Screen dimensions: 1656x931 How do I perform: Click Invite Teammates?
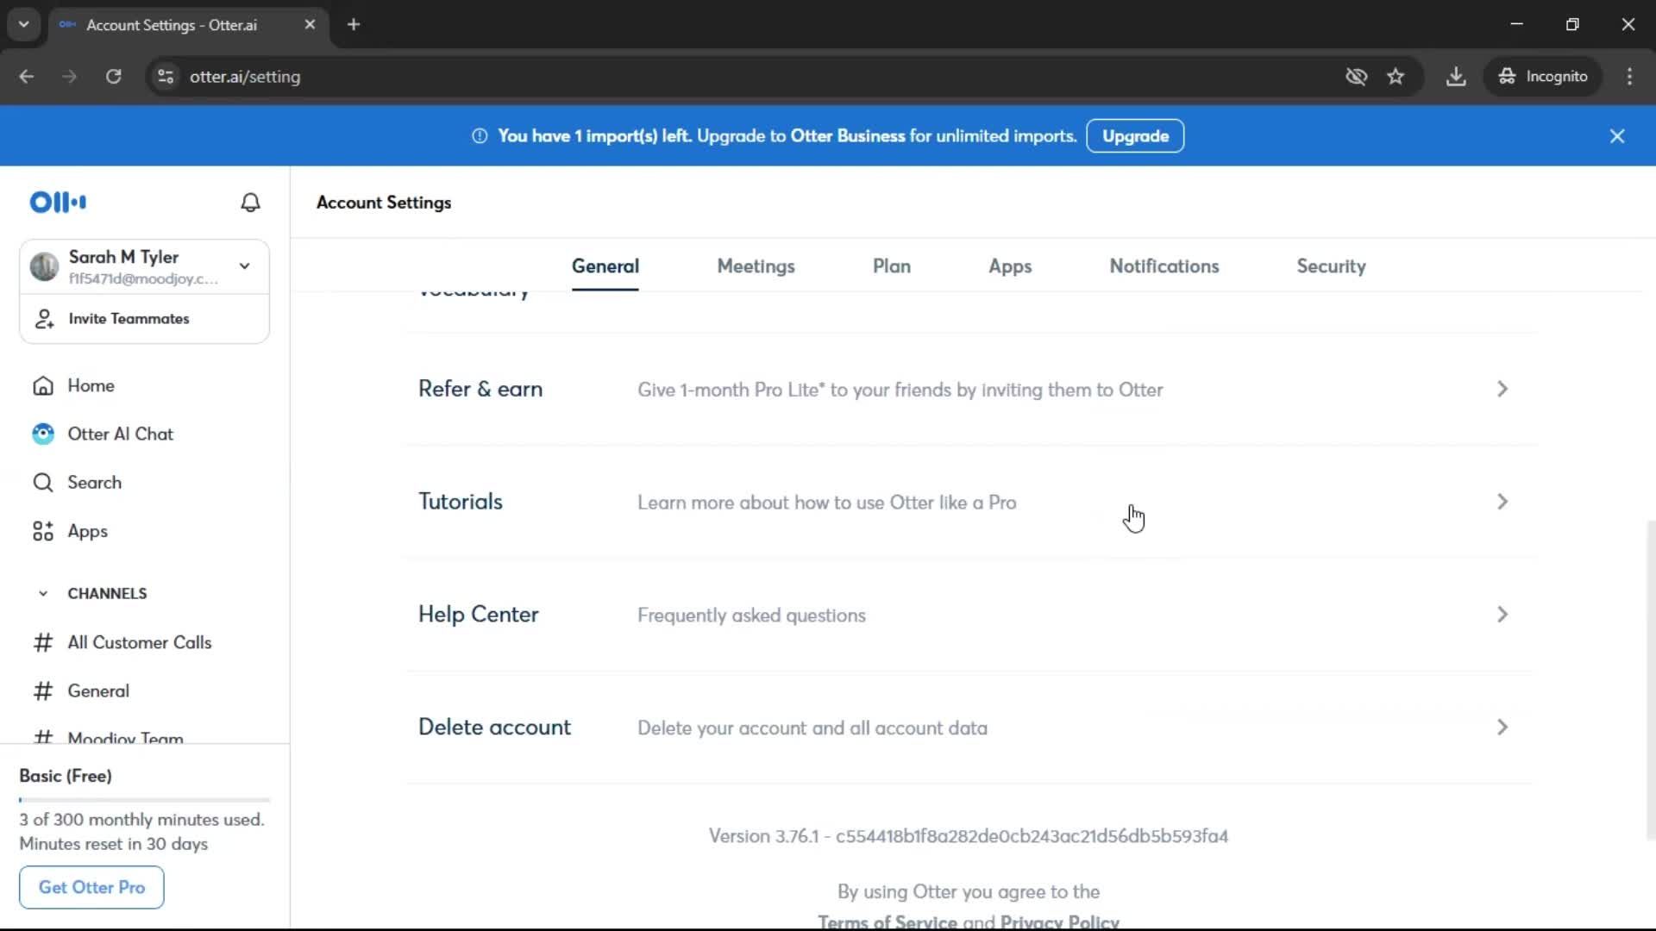[129, 318]
